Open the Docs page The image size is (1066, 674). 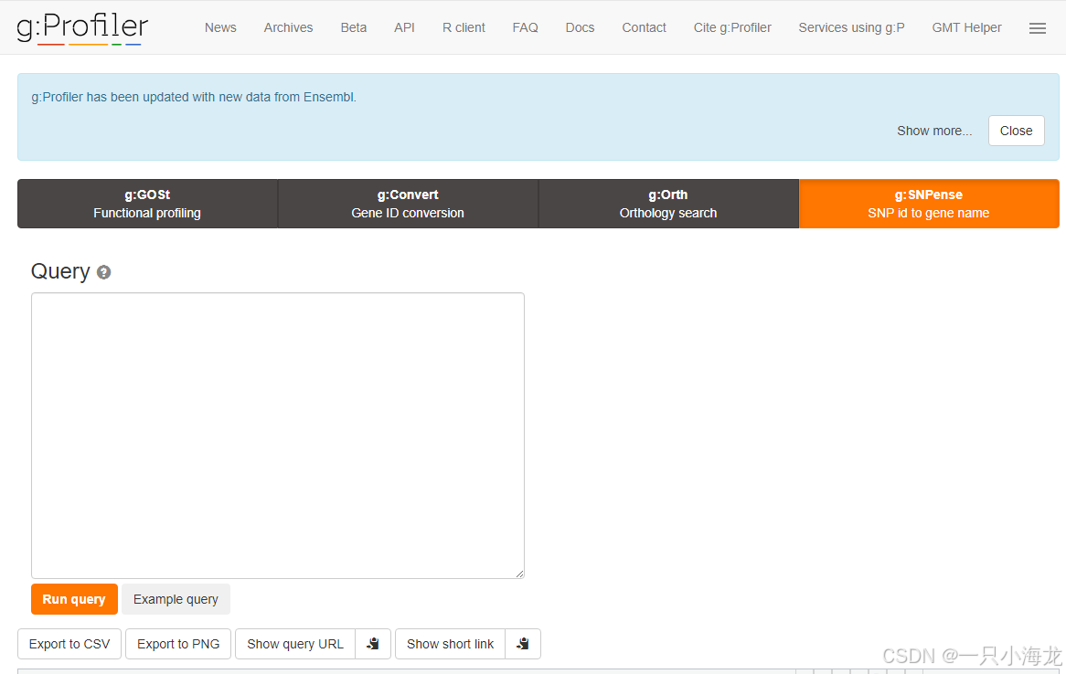coord(580,28)
